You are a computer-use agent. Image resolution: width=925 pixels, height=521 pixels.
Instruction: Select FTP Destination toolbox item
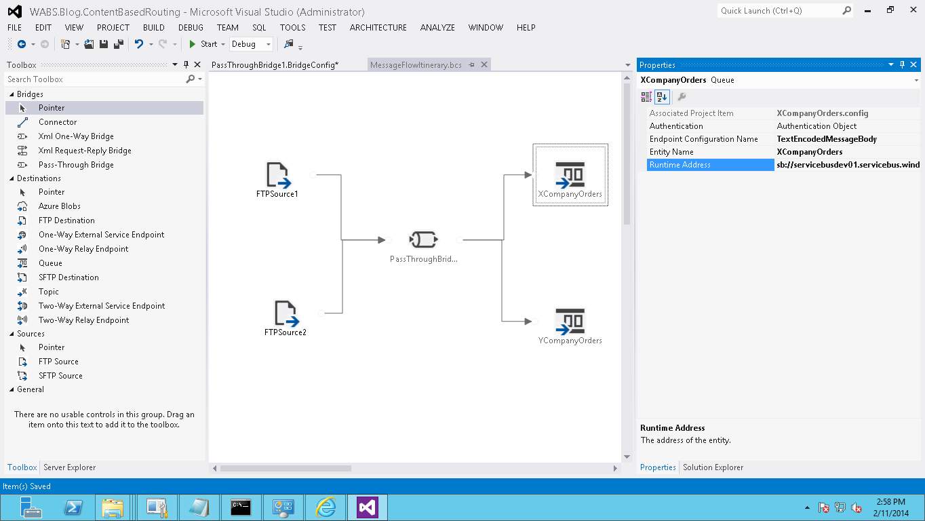[66, 220]
